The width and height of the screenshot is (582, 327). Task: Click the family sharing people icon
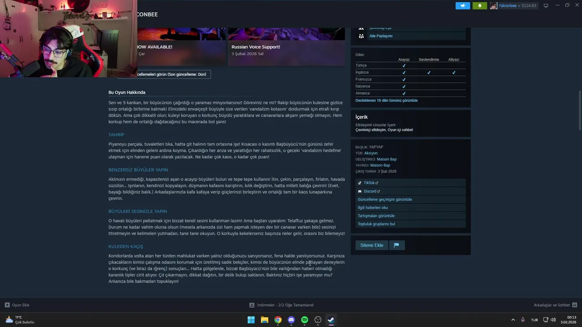point(361,36)
